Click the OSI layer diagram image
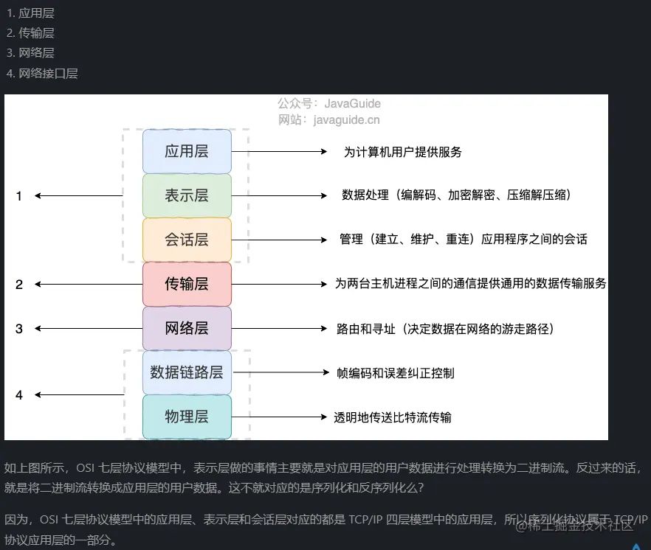Viewport: 651px width, 550px height. [x=306, y=267]
